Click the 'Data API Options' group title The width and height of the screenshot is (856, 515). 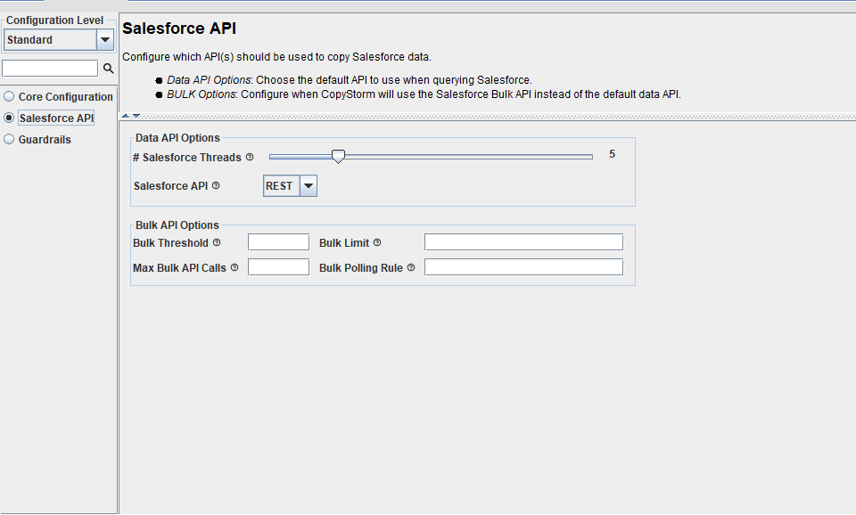[x=177, y=138]
